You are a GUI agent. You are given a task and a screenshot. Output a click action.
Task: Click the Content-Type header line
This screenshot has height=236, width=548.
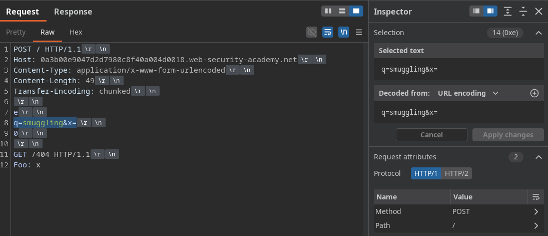pyautogui.click(x=134, y=70)
